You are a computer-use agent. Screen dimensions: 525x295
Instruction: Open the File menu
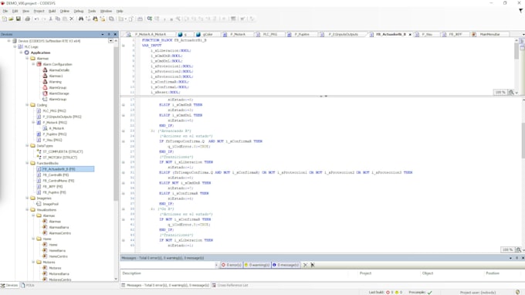[5, 11]
